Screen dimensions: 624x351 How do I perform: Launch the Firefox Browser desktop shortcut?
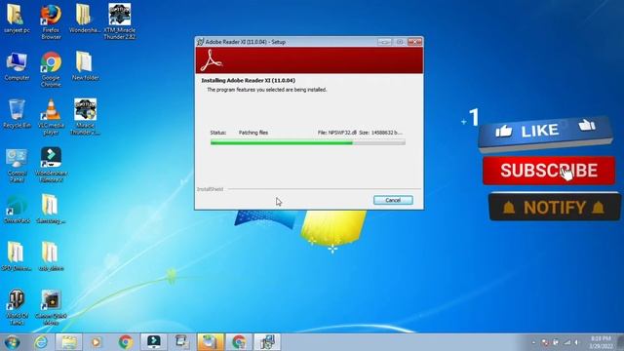click(x=51, y=21)
